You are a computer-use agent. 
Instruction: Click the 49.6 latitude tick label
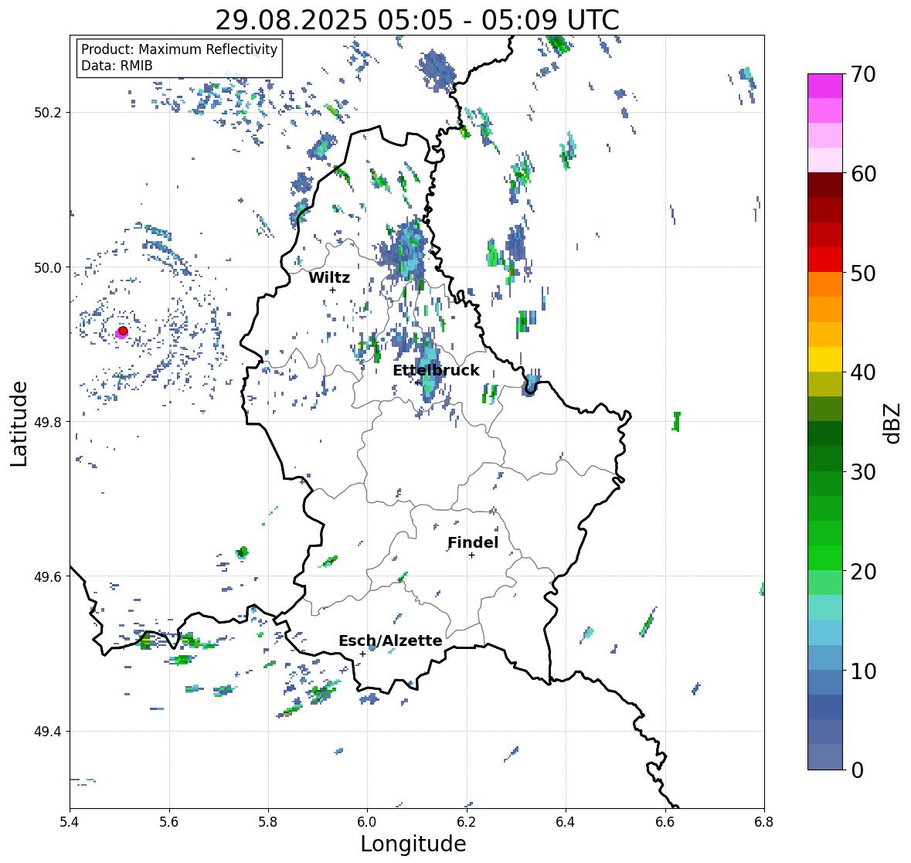(x=48, y=576)
